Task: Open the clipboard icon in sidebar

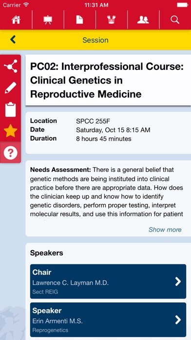Action: tap(11, 109)
